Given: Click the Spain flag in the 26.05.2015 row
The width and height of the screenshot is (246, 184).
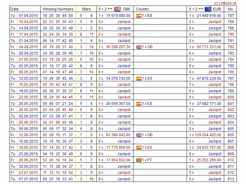Looking at the screenshot, I should (x=139, y=104).
